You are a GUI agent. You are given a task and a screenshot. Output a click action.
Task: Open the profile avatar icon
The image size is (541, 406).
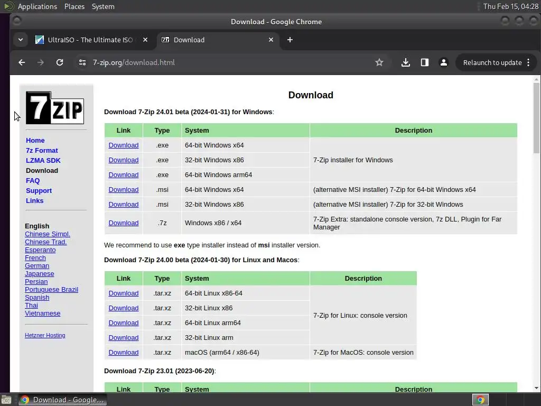click(x=444, y=62)
